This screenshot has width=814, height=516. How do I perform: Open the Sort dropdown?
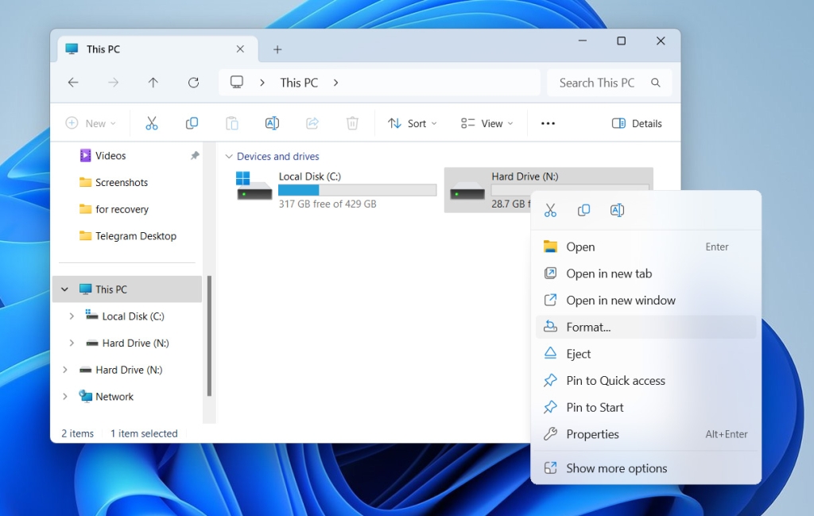pos(413,123)
